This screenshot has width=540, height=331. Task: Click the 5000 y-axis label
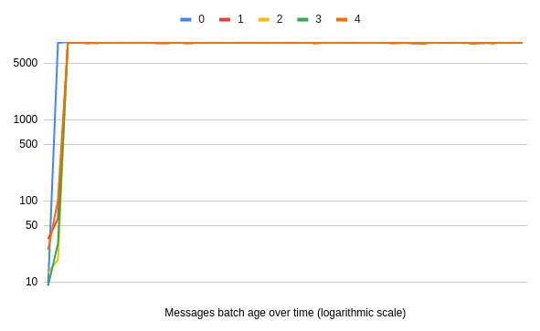26,63
